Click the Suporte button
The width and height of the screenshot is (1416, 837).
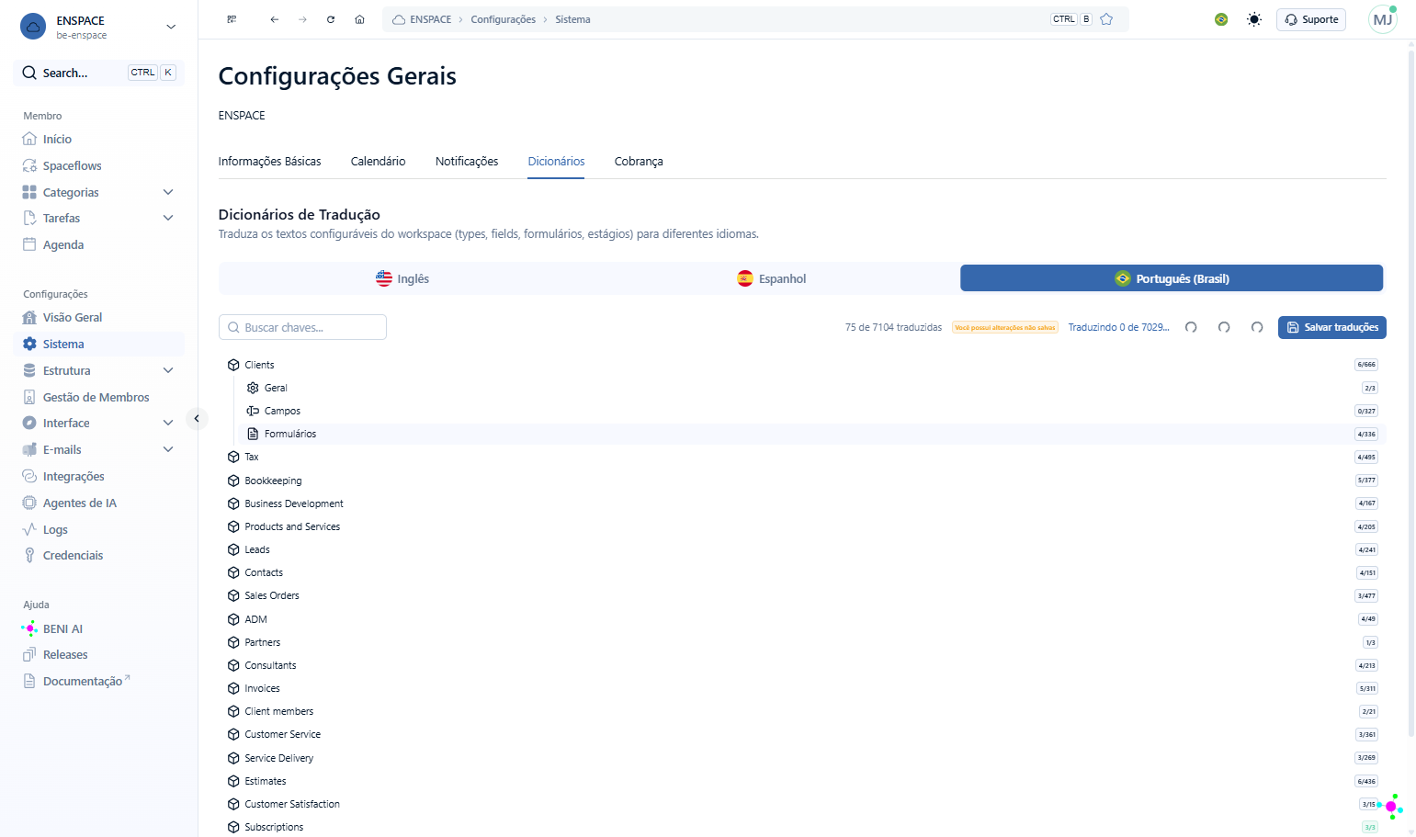(x=1311, y=19)
